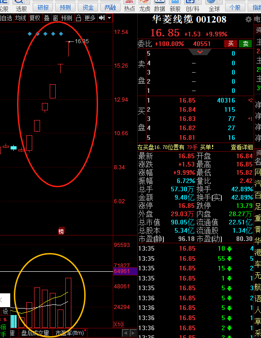Click the 振幅 6.72% value
This screenshot has height=338, width=261.
coord(186,181)
